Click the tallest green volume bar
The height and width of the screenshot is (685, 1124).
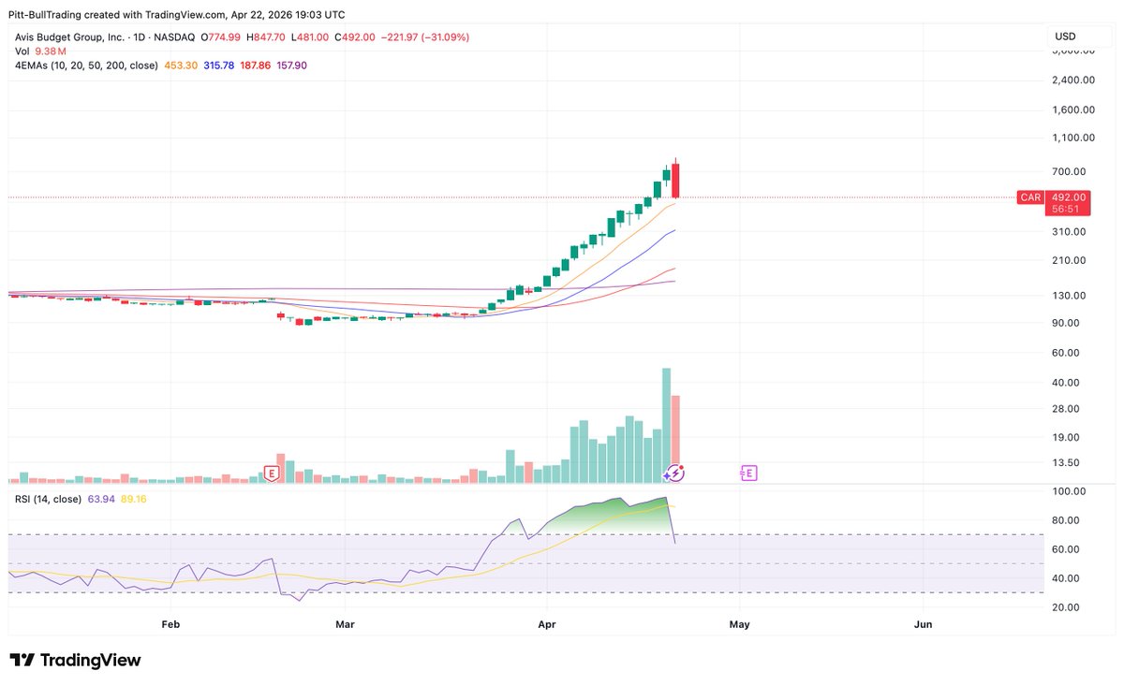[x=666, y=425]
